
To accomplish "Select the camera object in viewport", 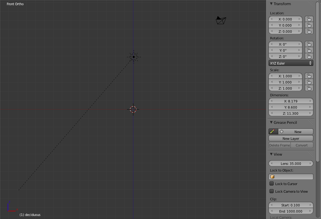I will [x=221, y=20].
